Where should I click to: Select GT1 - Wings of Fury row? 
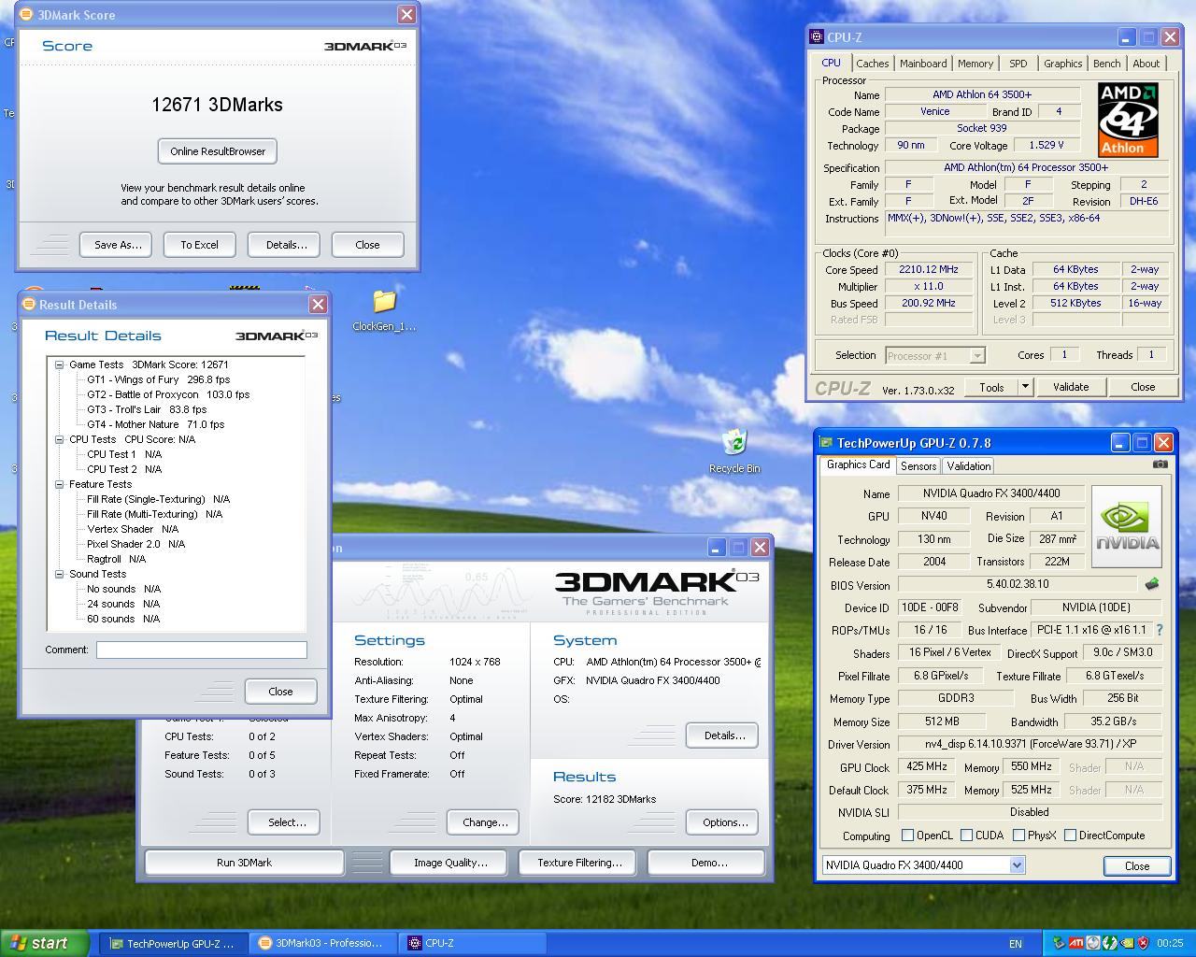158,379
